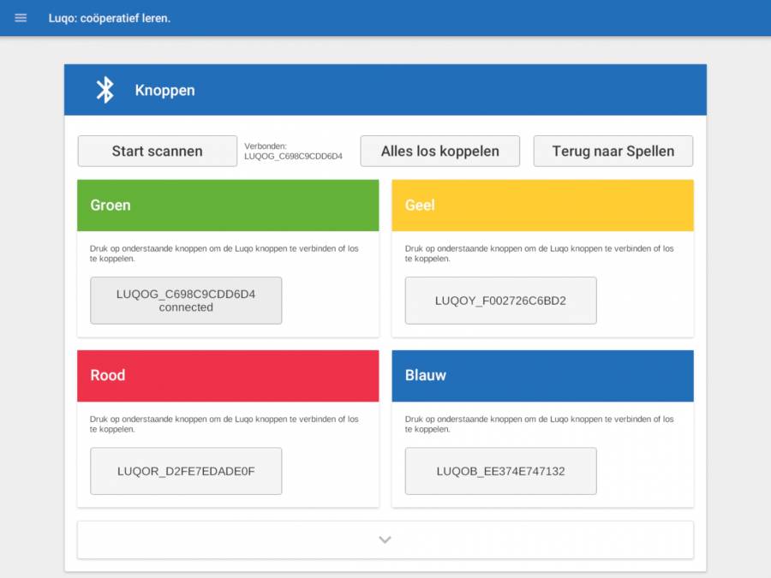Viewport: 771px width, 578px height.
Task: Click the instruction text in the Blauw card
Action: tap(539, 424)
